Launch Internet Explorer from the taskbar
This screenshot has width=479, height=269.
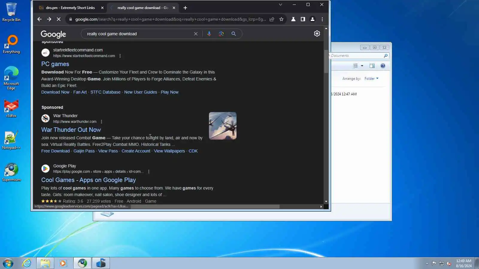pos(27,263)
